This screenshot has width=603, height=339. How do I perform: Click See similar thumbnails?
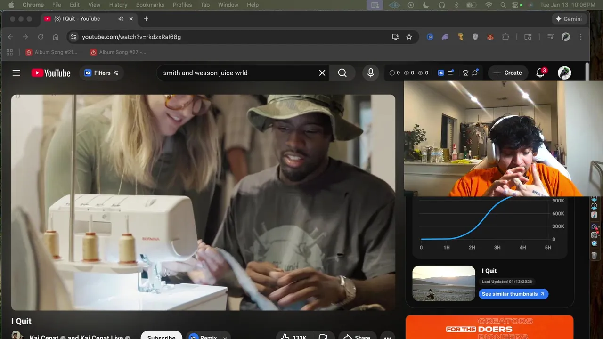tap(513, 294)
